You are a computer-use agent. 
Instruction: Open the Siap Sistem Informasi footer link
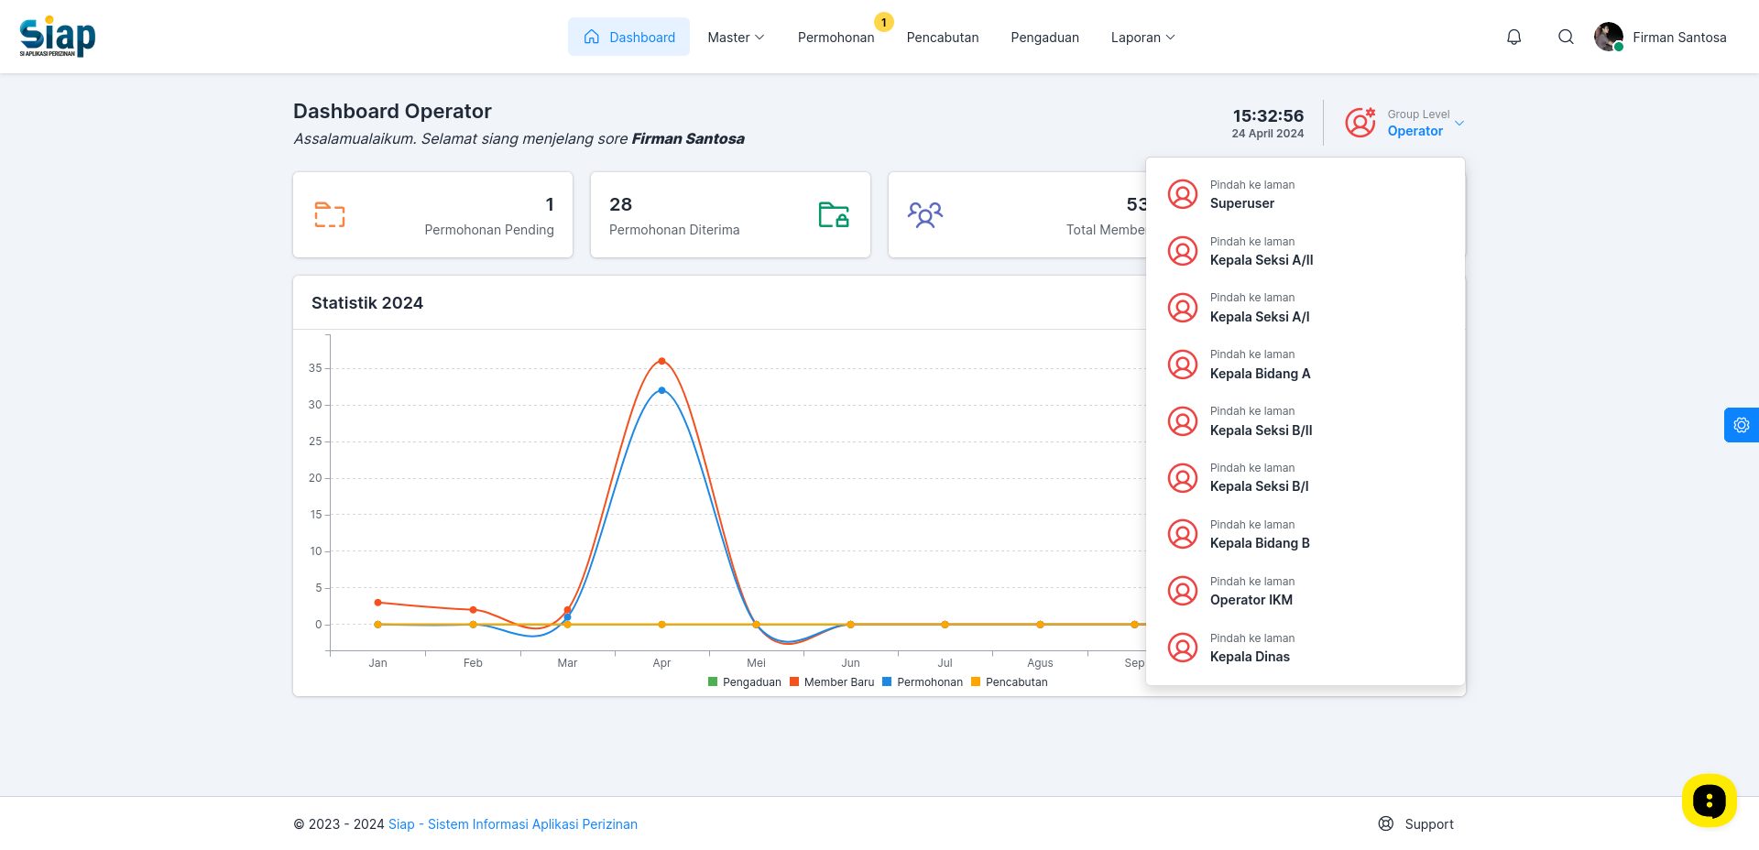pos(513,824)
